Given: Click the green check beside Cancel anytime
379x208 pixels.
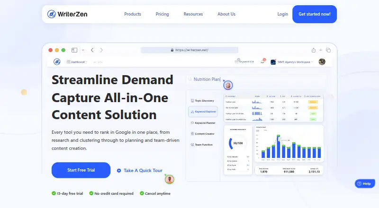Looking at the screenshot, I should coord(142,193).
